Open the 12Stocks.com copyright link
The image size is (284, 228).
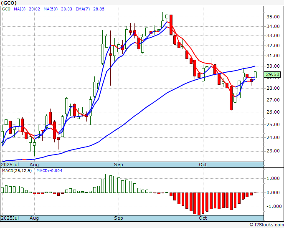(x=266, y=225)
